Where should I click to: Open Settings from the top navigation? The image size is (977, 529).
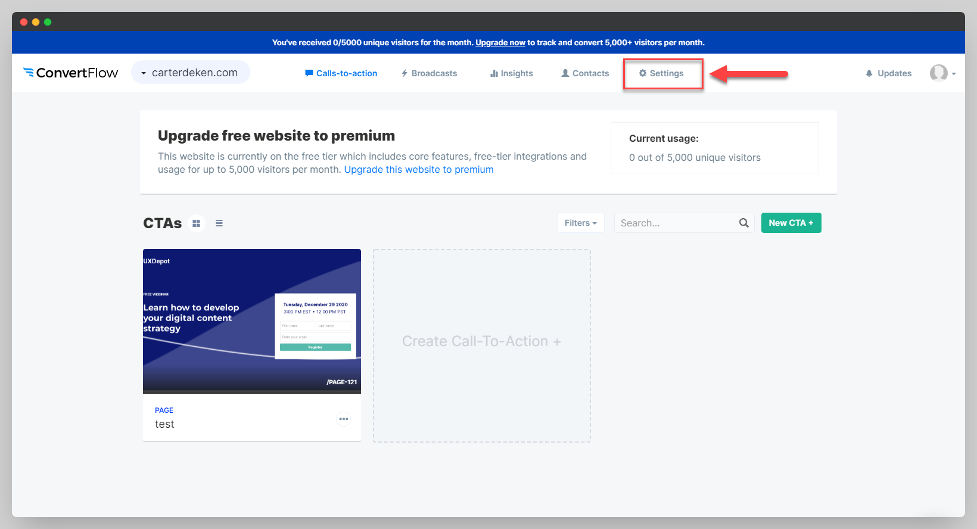[661, 73]
